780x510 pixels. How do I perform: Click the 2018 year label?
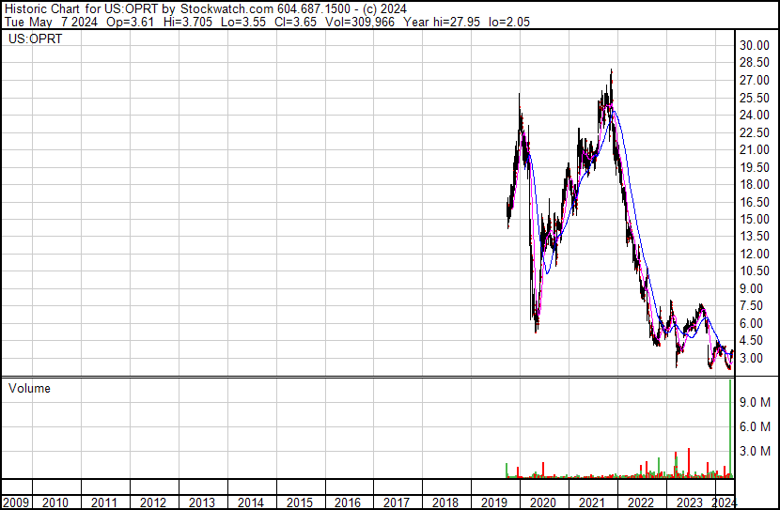pos(445,502)
